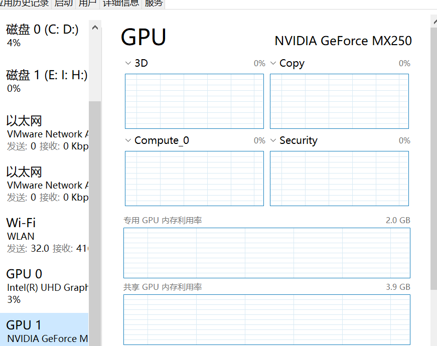Select first 以太网 VMware adapter entry
Viewport: 437px width, 346px height.
(x=44, y=133)
